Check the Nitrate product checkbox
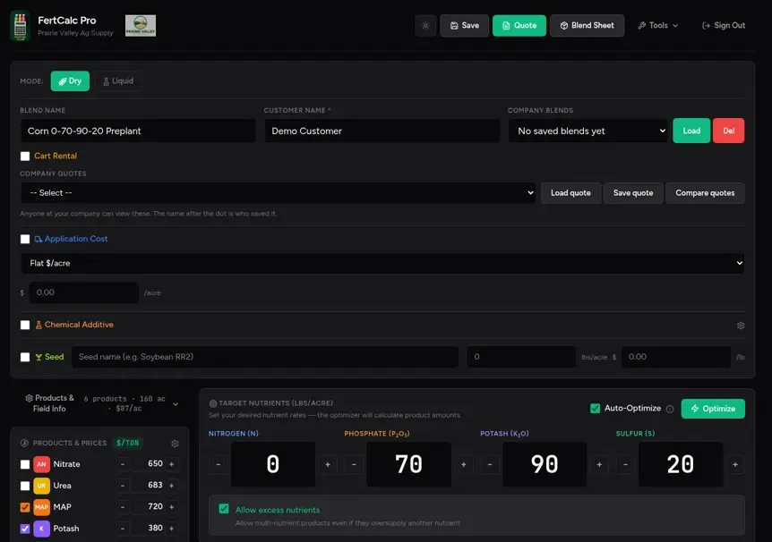Viewport: 772px width, 542px height. tap(25, 464)
